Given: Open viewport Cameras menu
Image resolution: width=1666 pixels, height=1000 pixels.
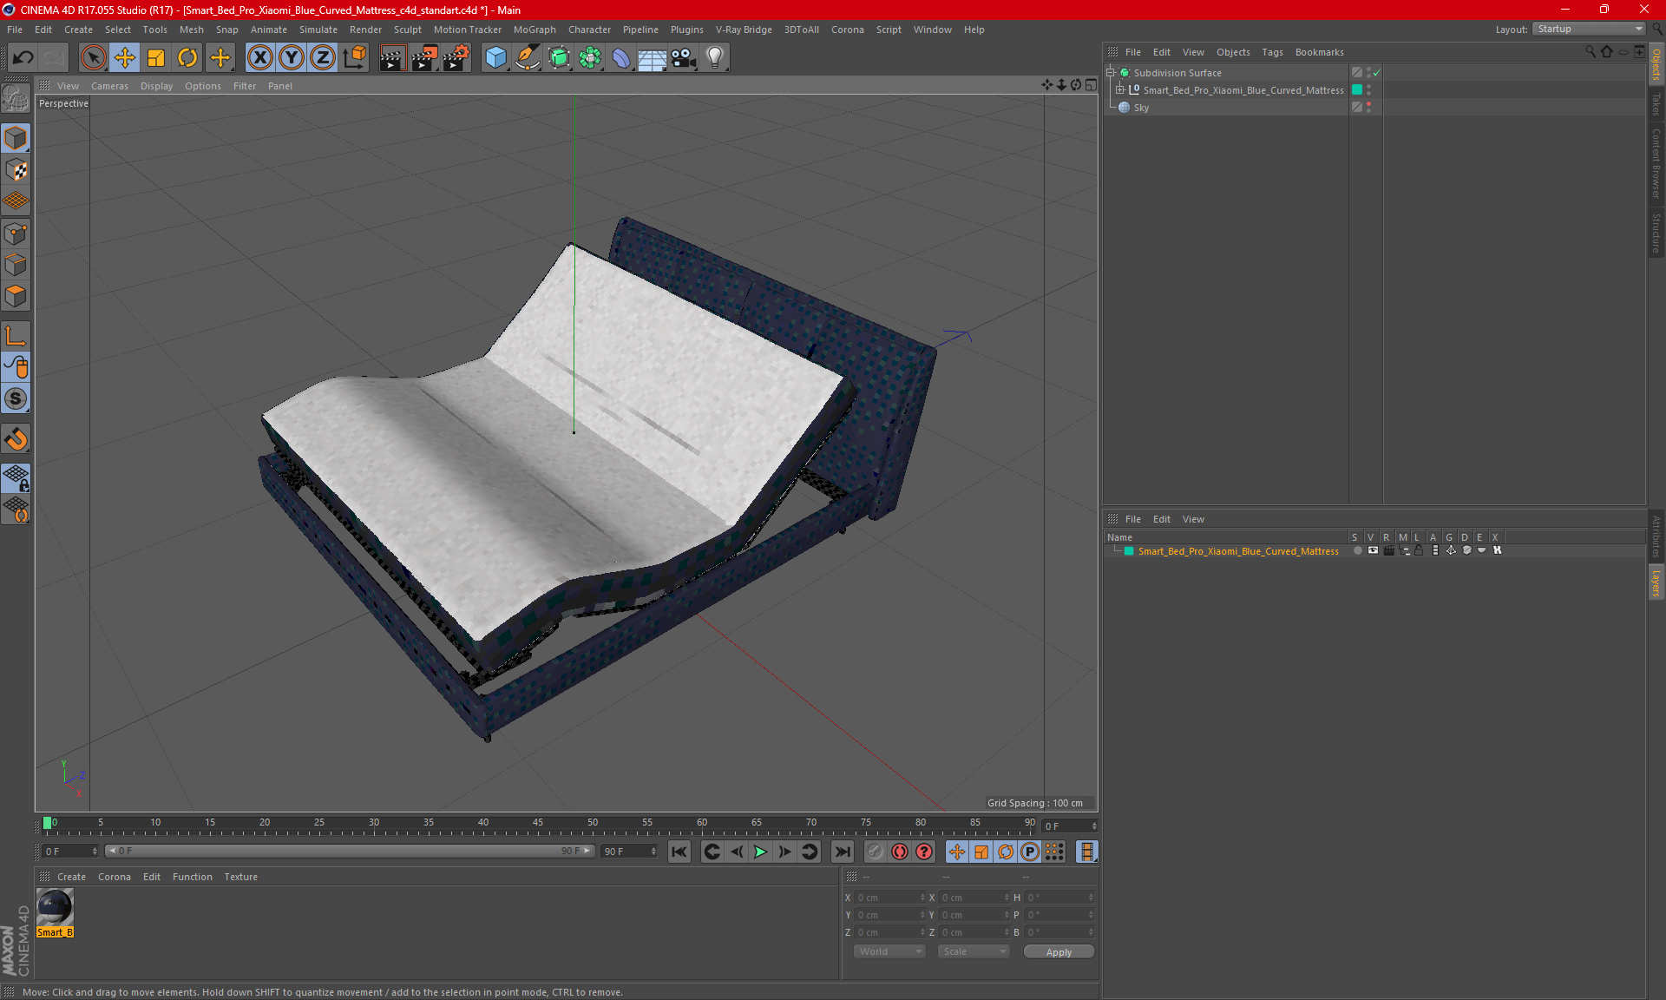Looking at the screenshot, I should pyautogui.click(x=109, y=86).
